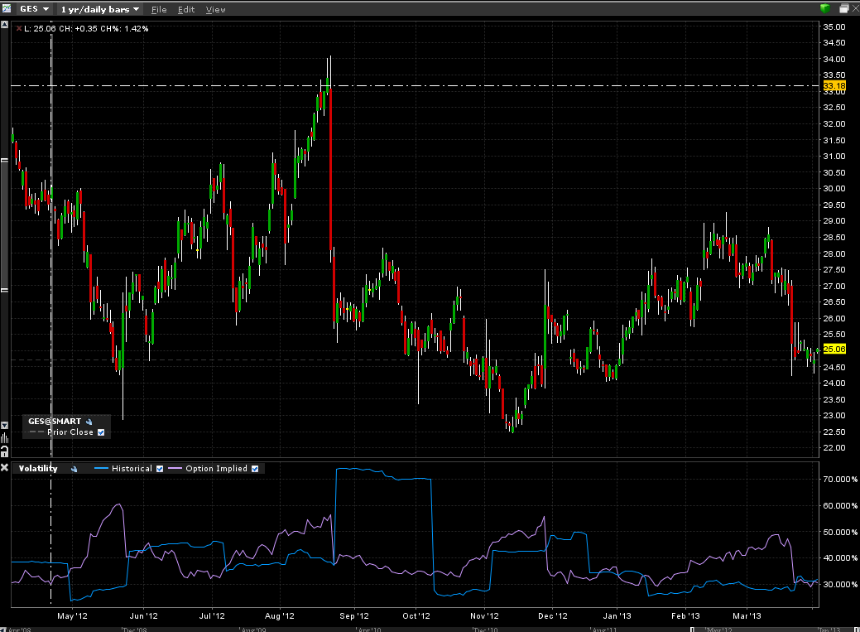Viewport: 860px width, 632px height.
Task: Close the Volatility sub-chart with the X
Action: 4,468
